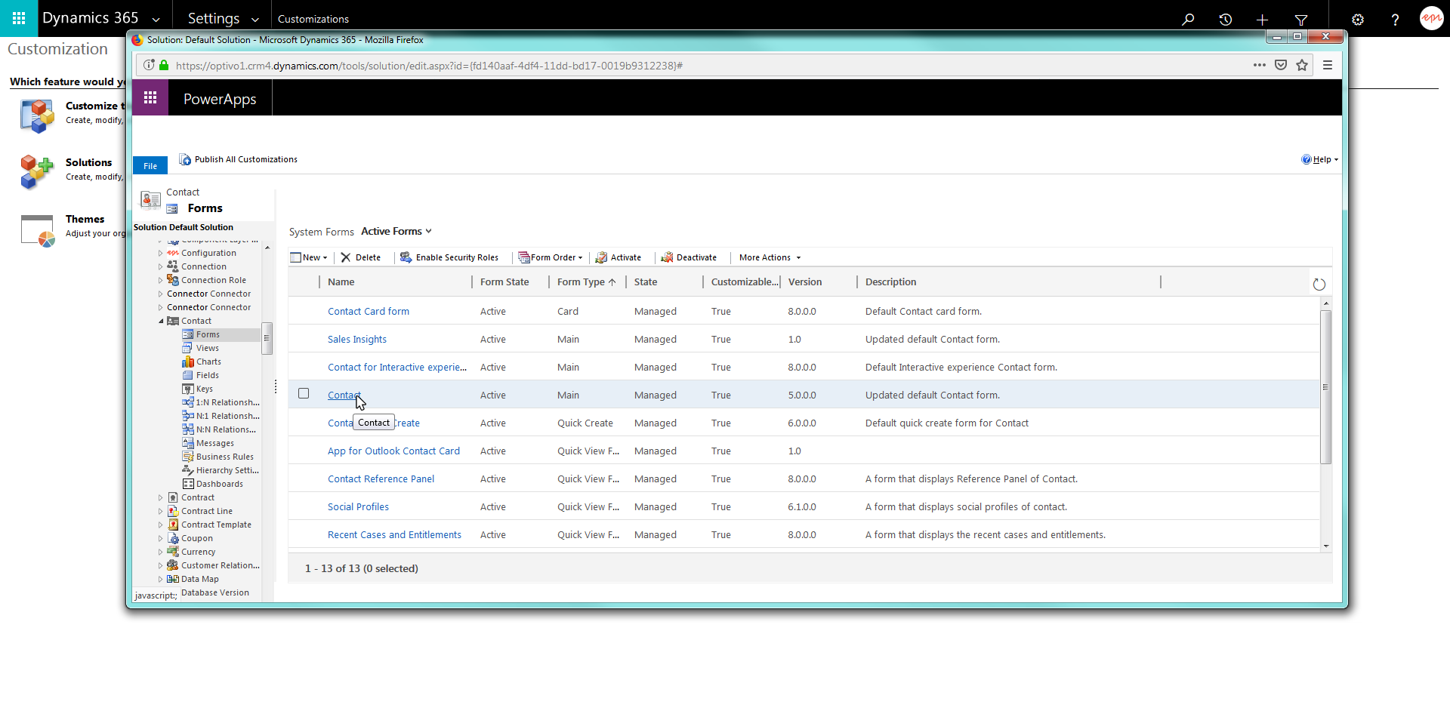Click the site info icon in URL bar
The image size is (1450, 717).
point(149,65)
